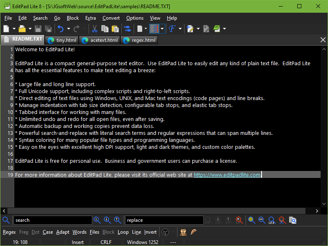Click the gray page with pencil icon

[x=206, y=29]
